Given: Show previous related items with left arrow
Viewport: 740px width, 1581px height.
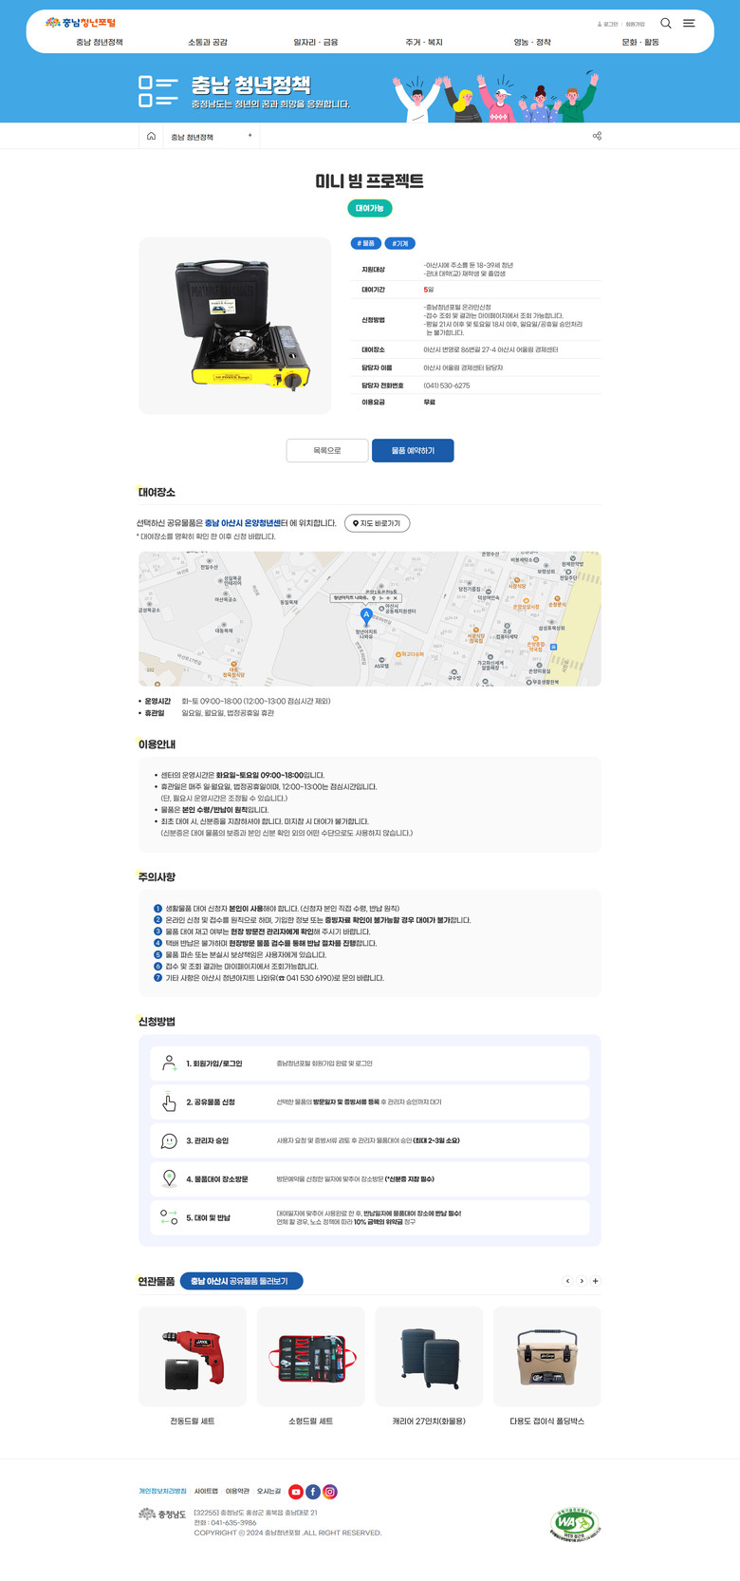Looking at the screenshot, I should pos(568,1281).
